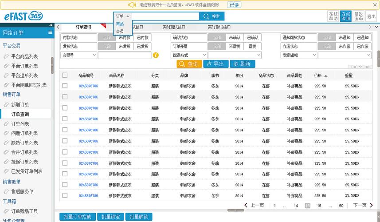Collapse the left sidebar with double-arrow icon
The image size is (380, 222).
pos(51,25)
